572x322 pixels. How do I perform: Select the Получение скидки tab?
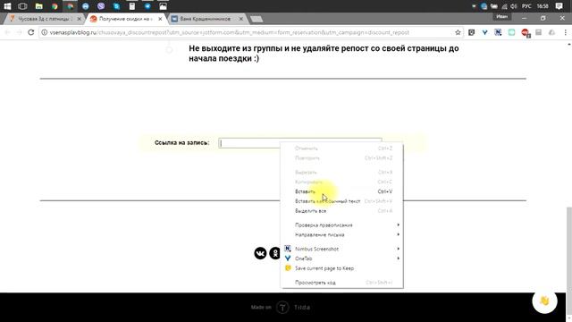coord(126,19)
